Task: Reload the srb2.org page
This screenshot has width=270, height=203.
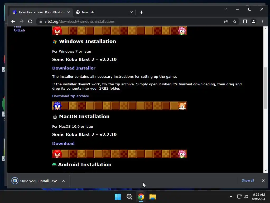Action: tap(30, 22)
